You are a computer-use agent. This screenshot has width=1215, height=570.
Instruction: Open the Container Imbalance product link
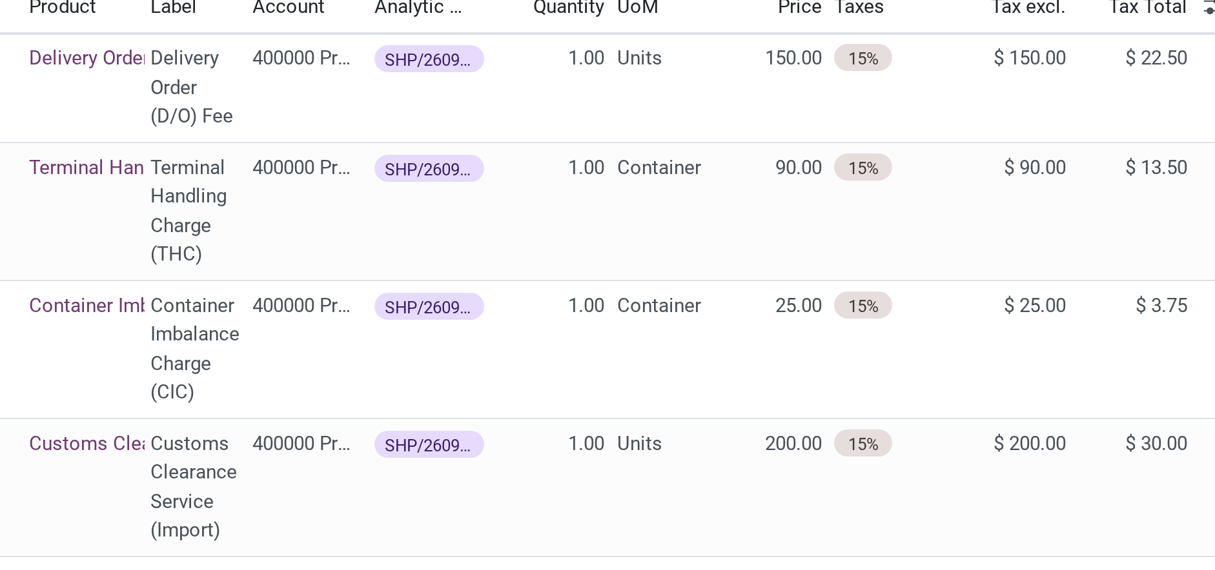point(87,306)
